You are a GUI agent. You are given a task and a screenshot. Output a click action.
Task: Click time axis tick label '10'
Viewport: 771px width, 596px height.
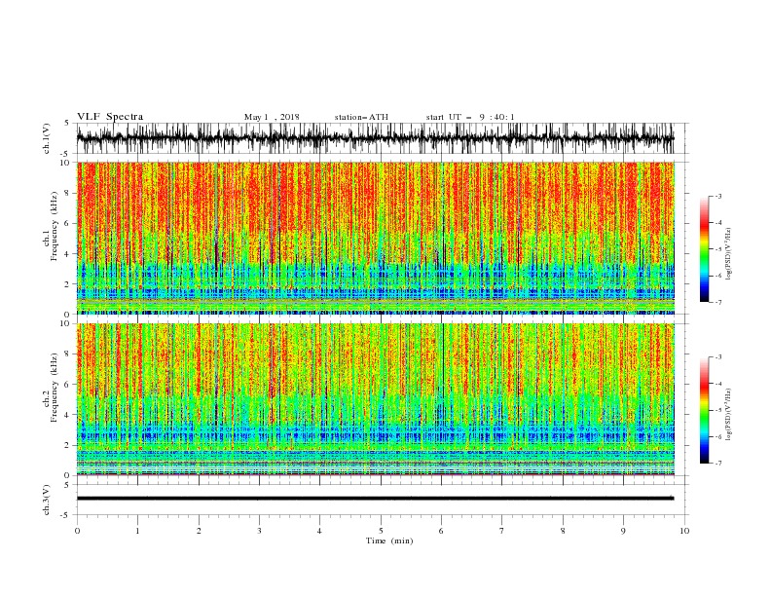pos(684,531)
